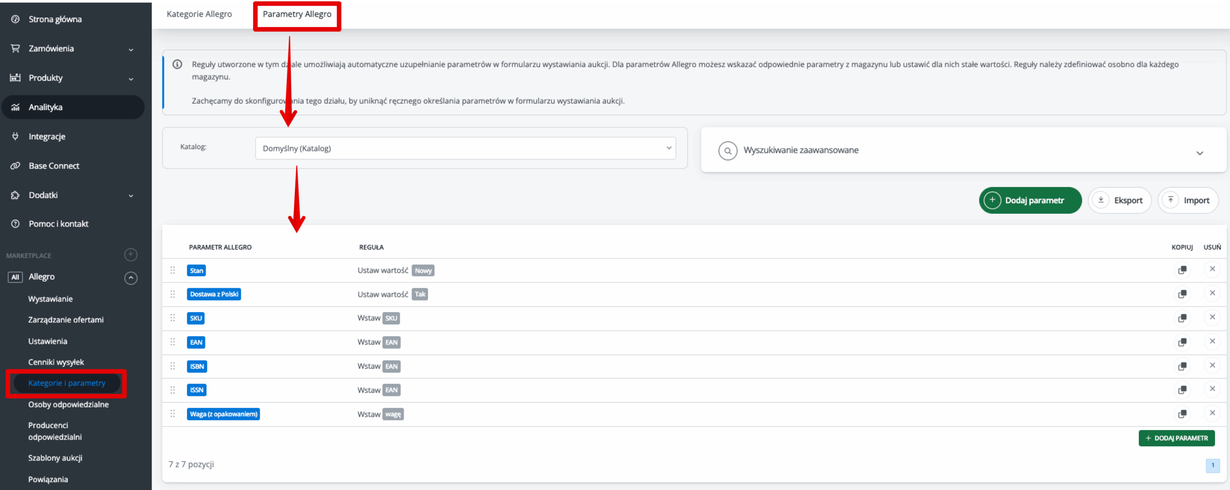
Task: Collapse the Allegro marketplace section
Action: [x=131, y=278]
